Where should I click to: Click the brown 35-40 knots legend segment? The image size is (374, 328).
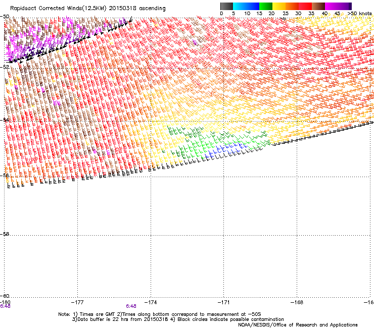318,6
